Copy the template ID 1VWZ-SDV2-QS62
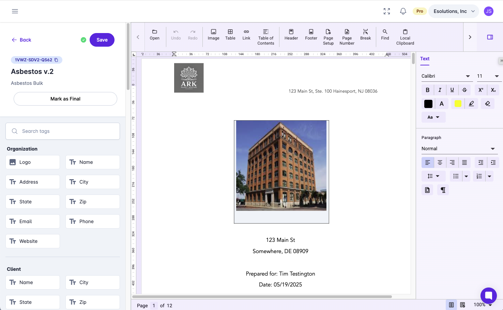This screenshot has height=310, width=503. pyautogui.click(x=57, y=60)
